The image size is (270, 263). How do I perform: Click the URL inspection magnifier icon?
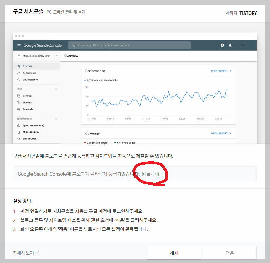(x=19, y=80)
